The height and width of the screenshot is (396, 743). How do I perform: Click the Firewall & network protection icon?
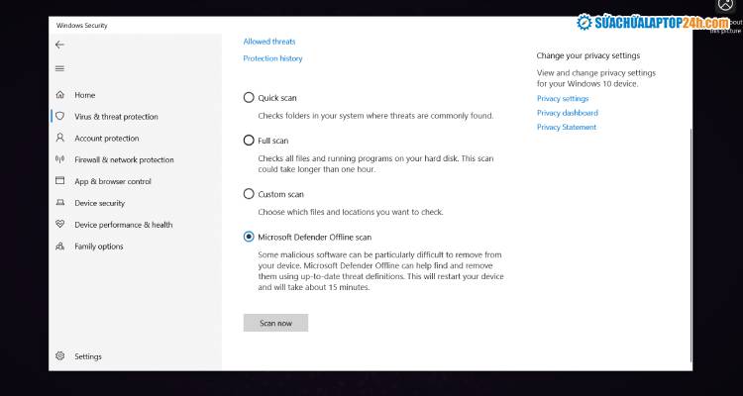point(60,159)
